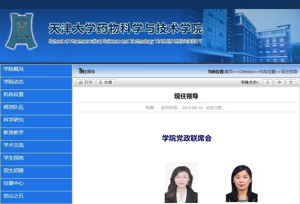300x204 pixels.
Task: Open the 教育教学 sidebar menu item
Action: point(36,134)
